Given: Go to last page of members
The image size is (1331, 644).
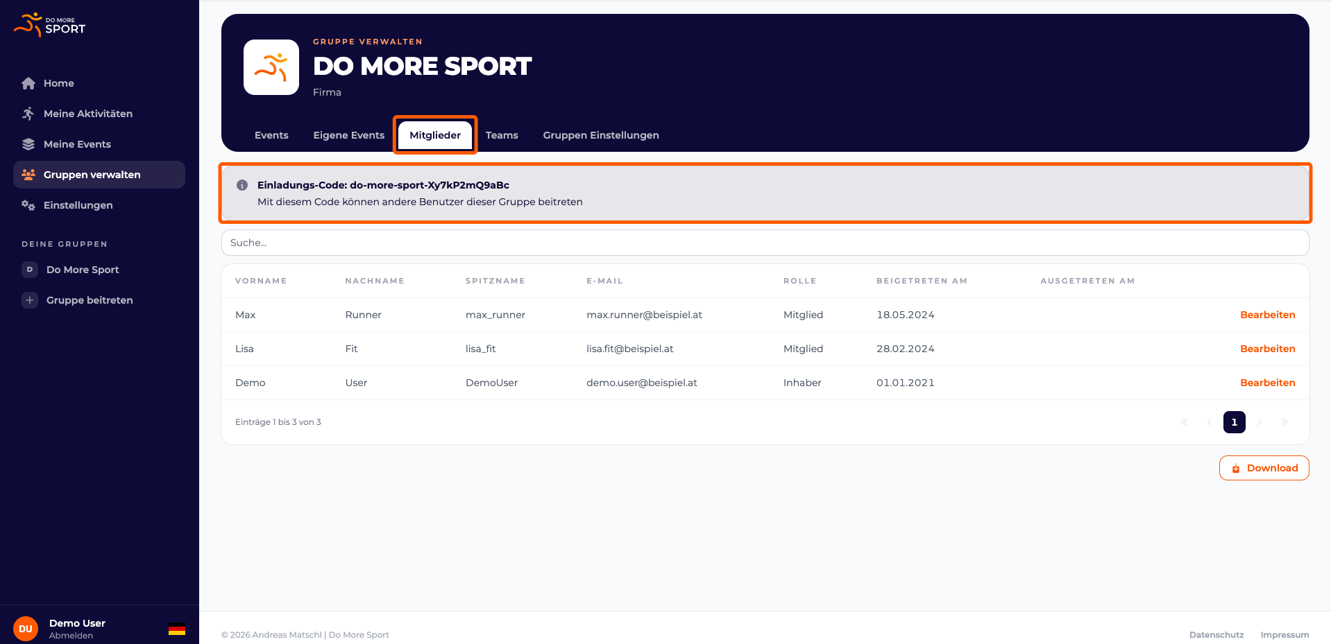Looking at the screenshot, I should tap(1285, 422).
